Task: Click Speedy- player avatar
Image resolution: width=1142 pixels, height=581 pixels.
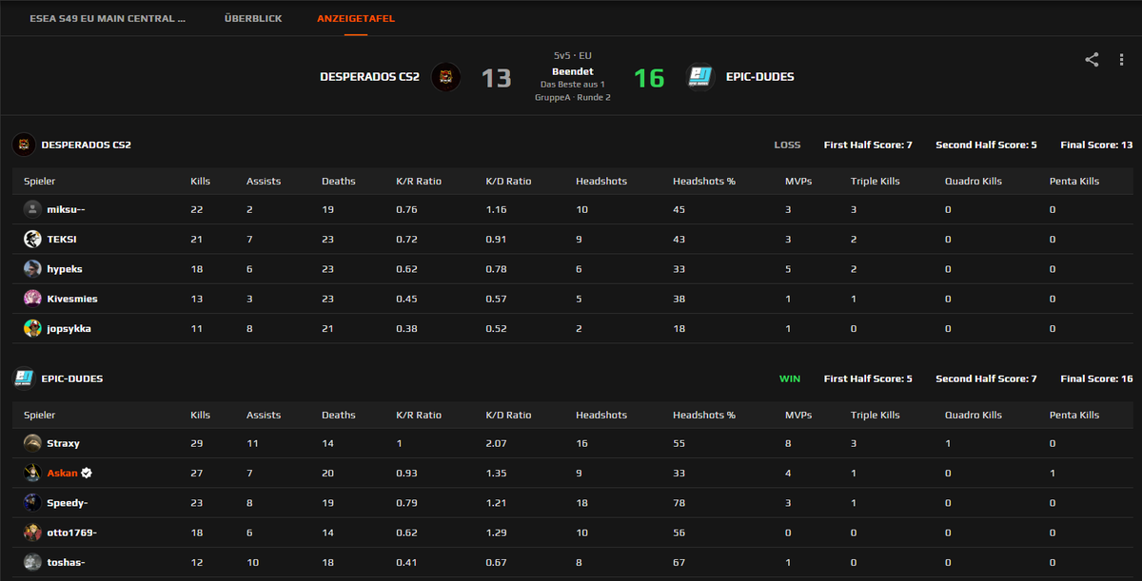Action: [x=32, y=502]
